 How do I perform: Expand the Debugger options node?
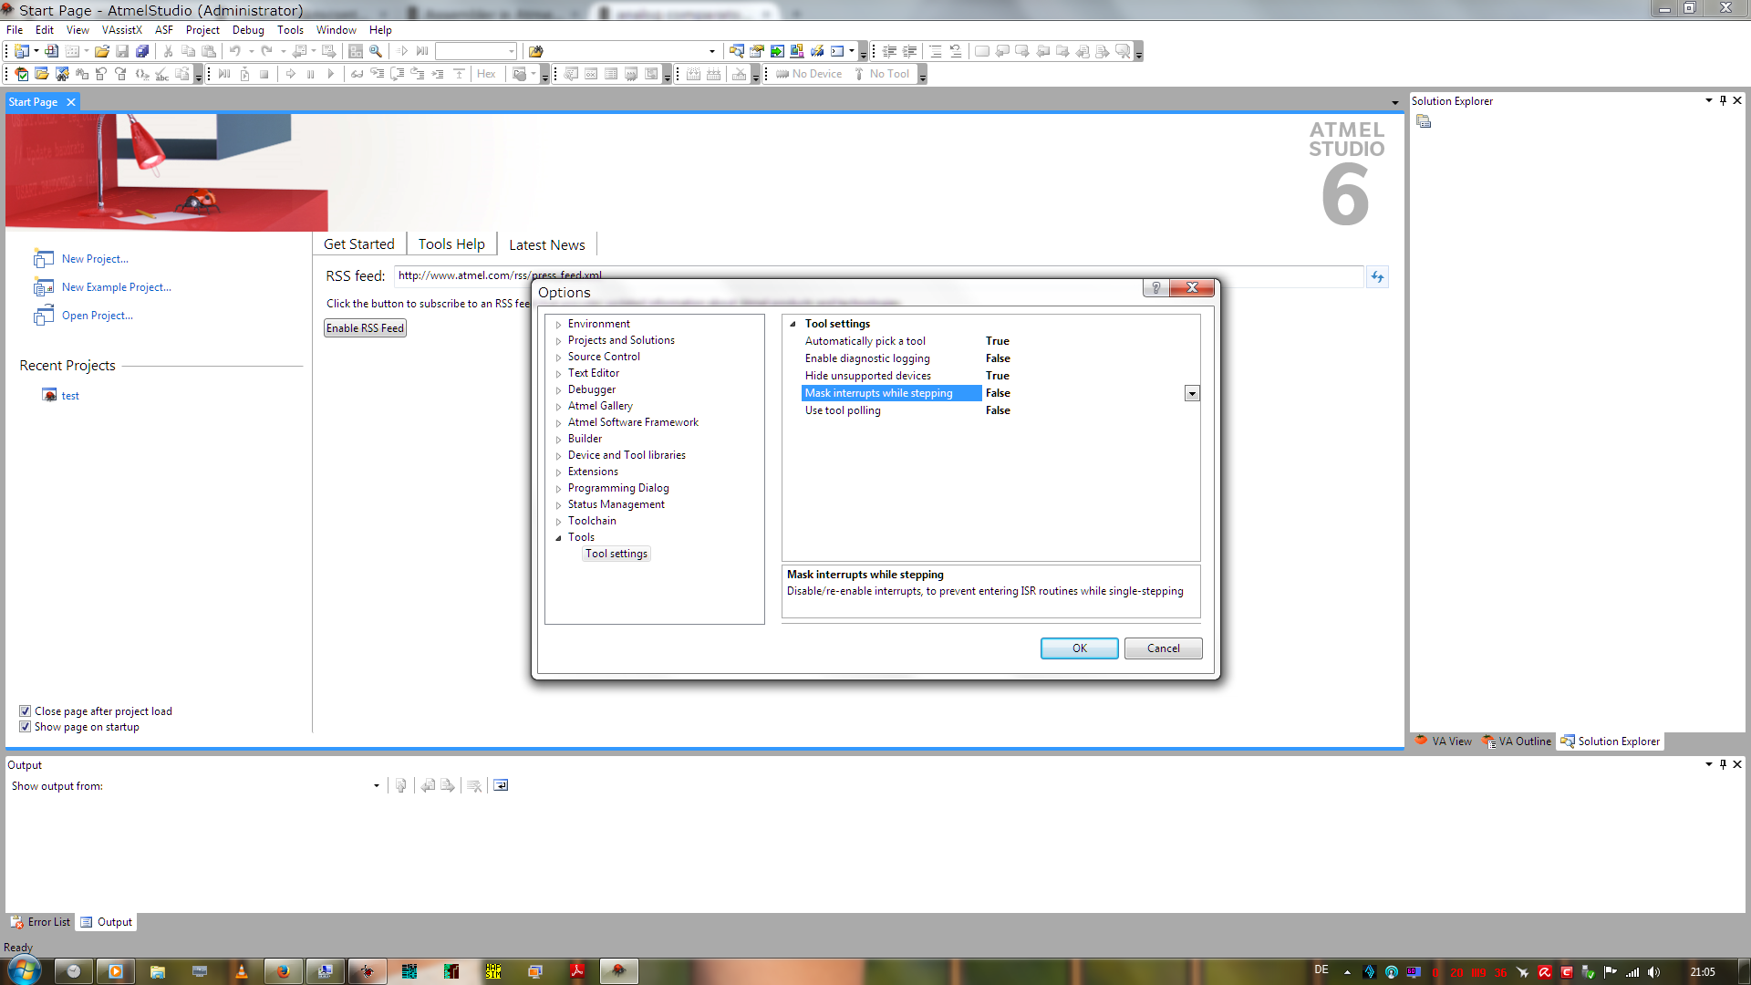pyautogui.click(x=558, y=390)
